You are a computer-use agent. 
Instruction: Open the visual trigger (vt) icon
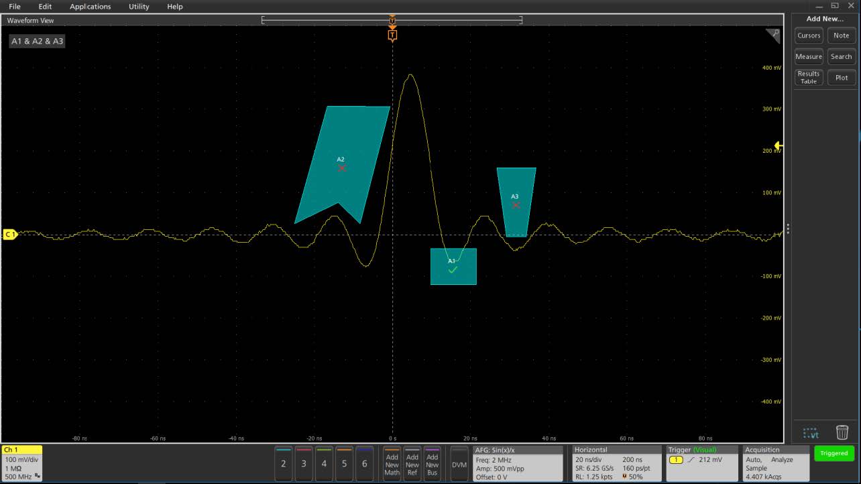pyautogui.click(x=810, y=433)
